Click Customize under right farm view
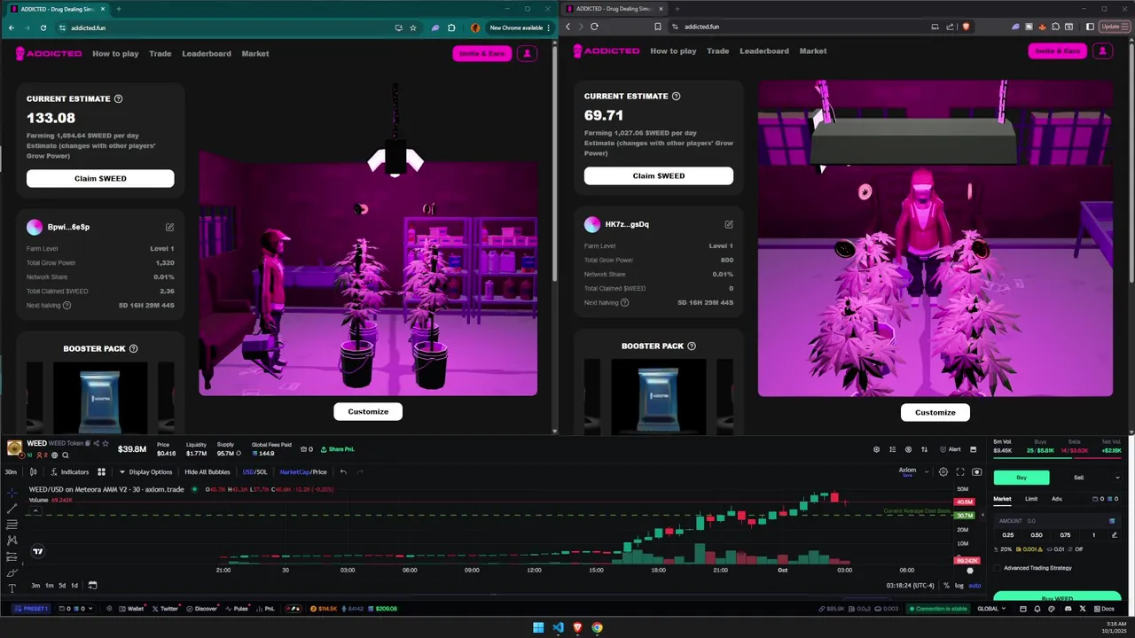The height and width of the screenshot is (638, 1135). tap(935, 412)
